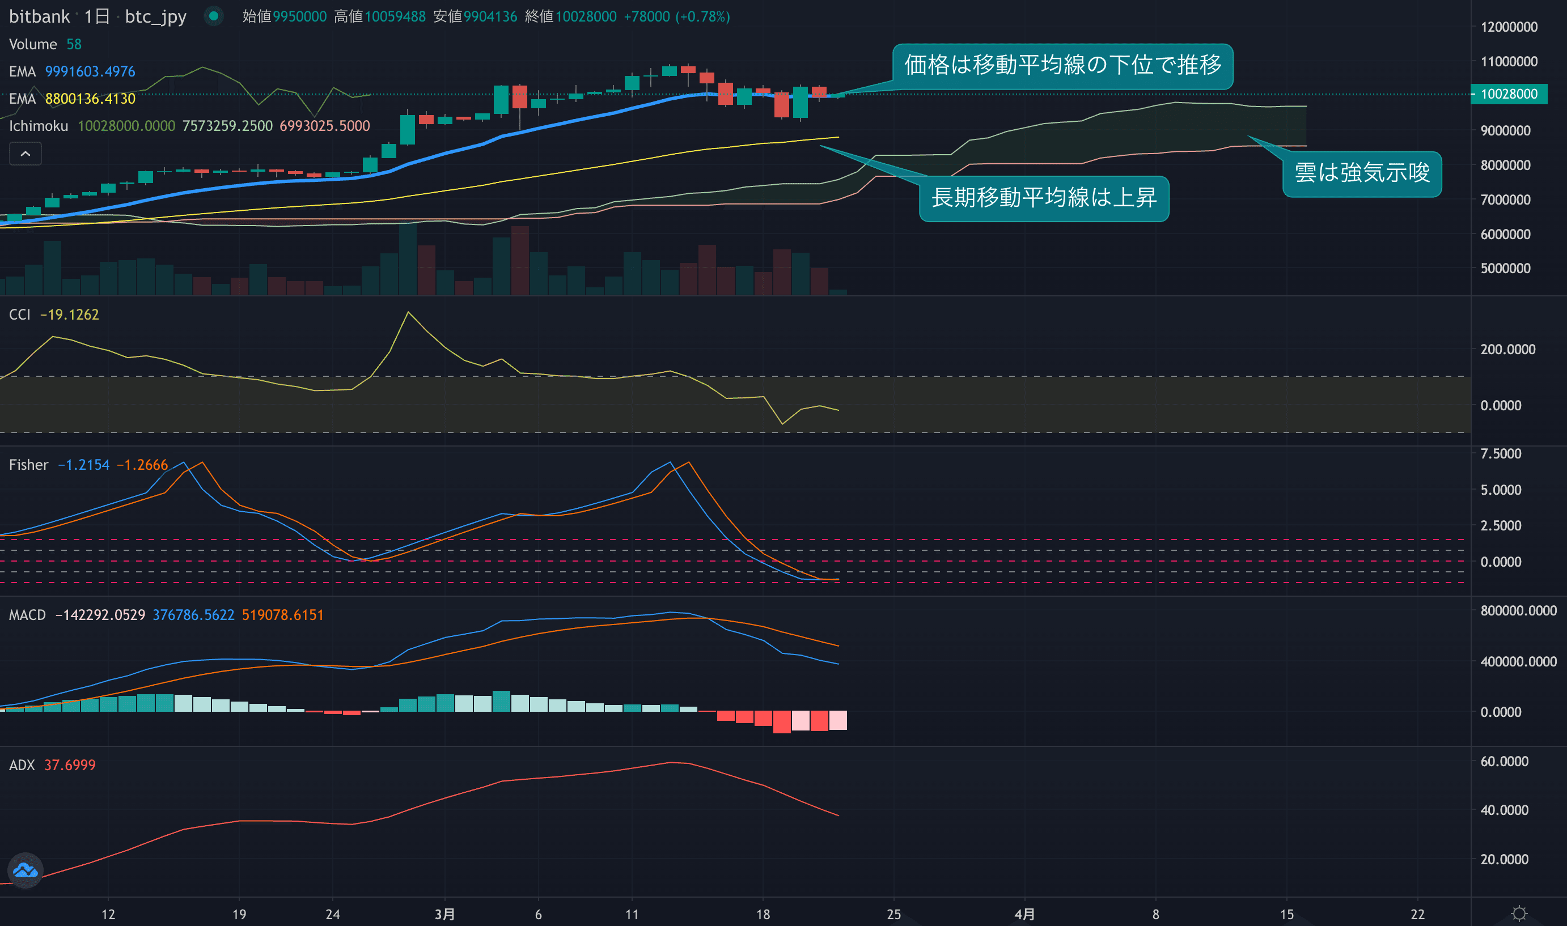The width and height of the screenshot is (1567, 926).
Task: Open the 1日 interval label
Action: tap(97, 16)
